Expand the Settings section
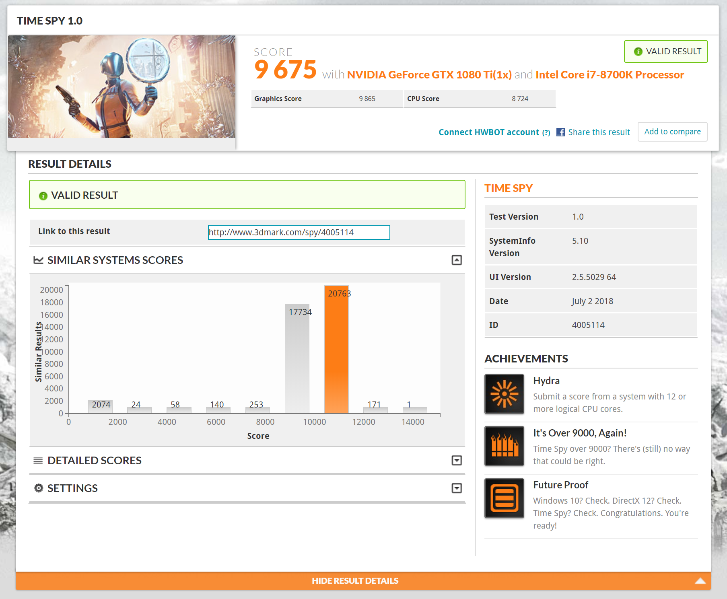Screen dimensions: 727x599 pos(457,488)
